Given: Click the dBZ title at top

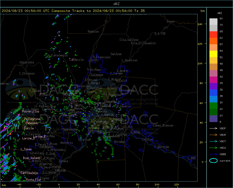Looking at the screenshot, I should point(116,4).
